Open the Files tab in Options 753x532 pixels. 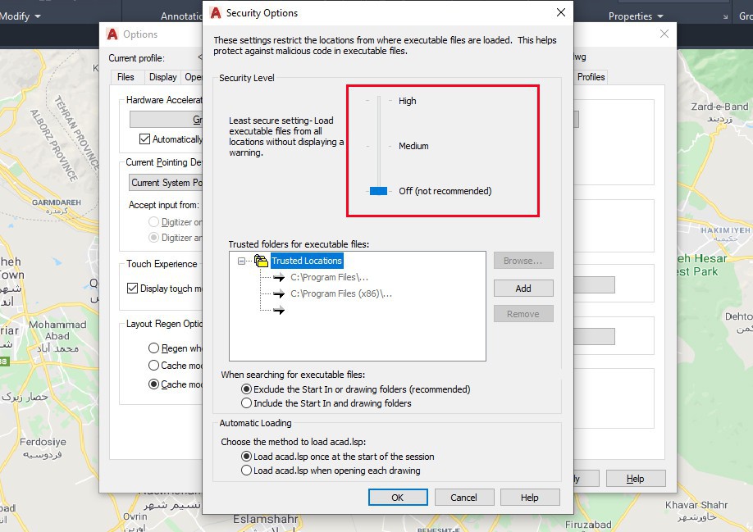(x=125, y=77)
